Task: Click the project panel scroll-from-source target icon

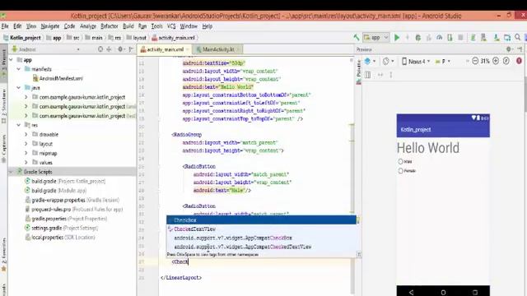Action: 100,49
